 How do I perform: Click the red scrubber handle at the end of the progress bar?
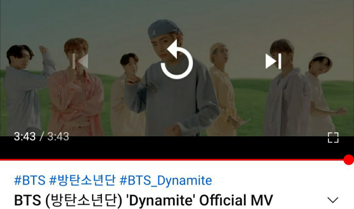[349, 160]
